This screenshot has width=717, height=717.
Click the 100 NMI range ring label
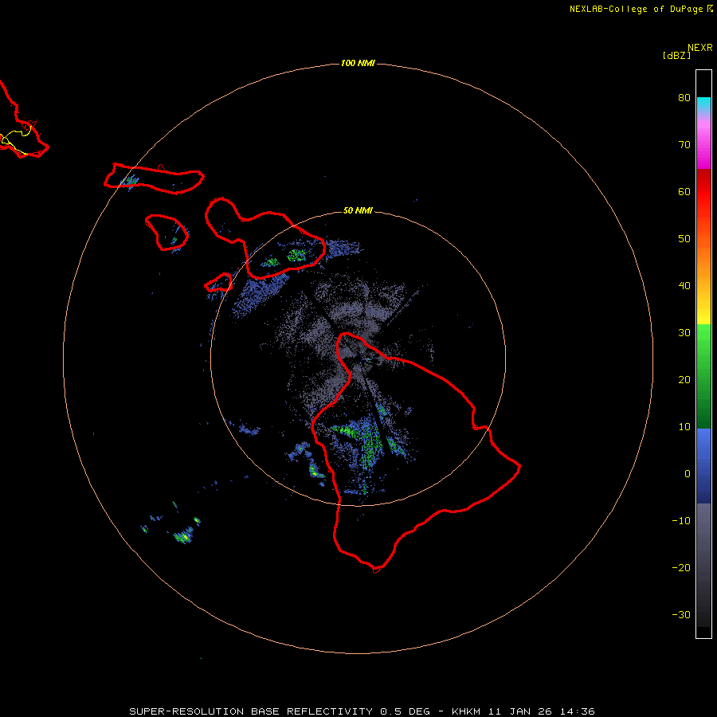358,63
